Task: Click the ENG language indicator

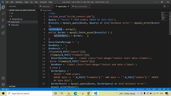Action: (161, 93)
